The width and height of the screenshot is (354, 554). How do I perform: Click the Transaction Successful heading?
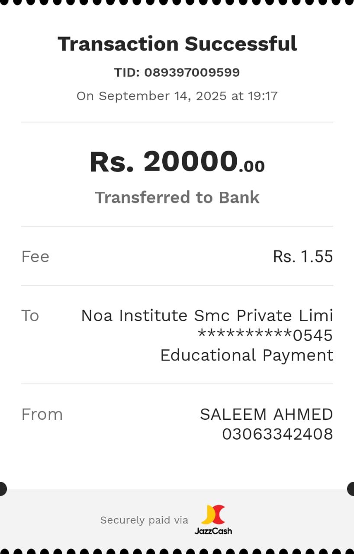(x=177, y=44)
